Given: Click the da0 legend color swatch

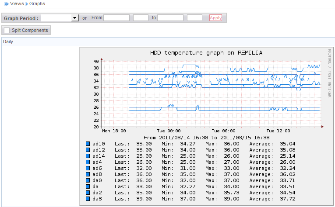Looking at the screenshot, I should click(x=88, y=180).
